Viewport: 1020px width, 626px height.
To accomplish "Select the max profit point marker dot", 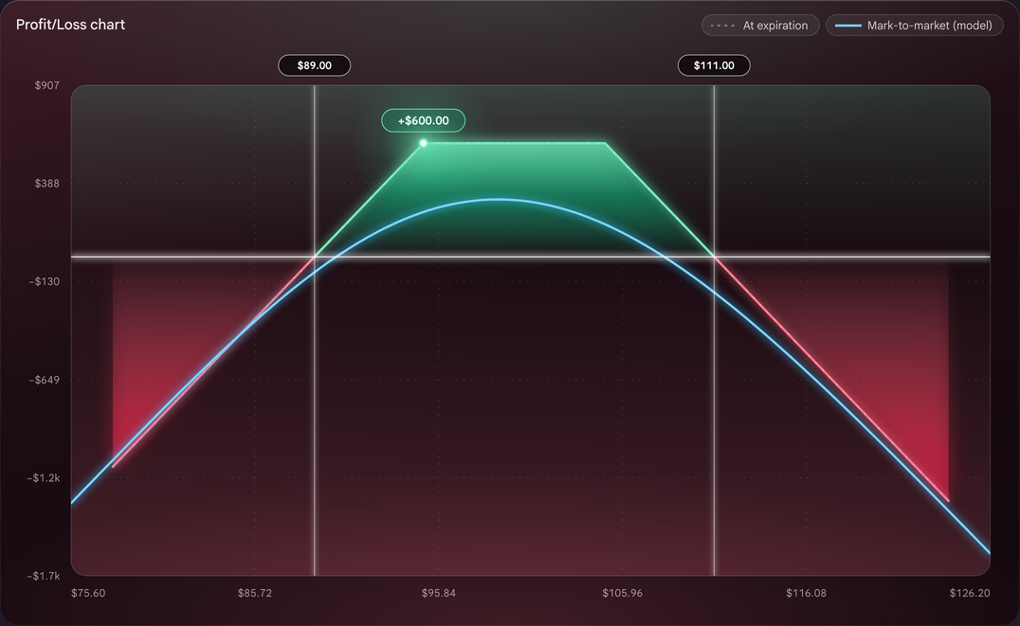I will tap(424, 143).
